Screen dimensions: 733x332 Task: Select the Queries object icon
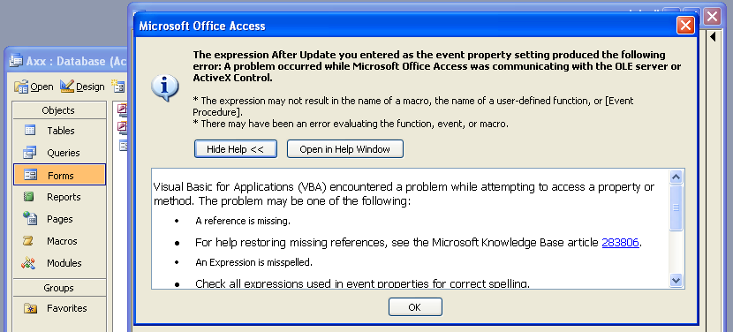(x=29, y=153)
